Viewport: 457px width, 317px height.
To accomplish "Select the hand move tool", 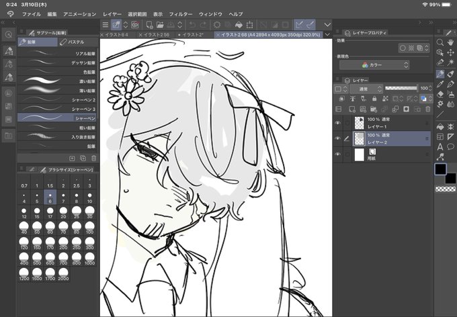I will click(450, 42).
